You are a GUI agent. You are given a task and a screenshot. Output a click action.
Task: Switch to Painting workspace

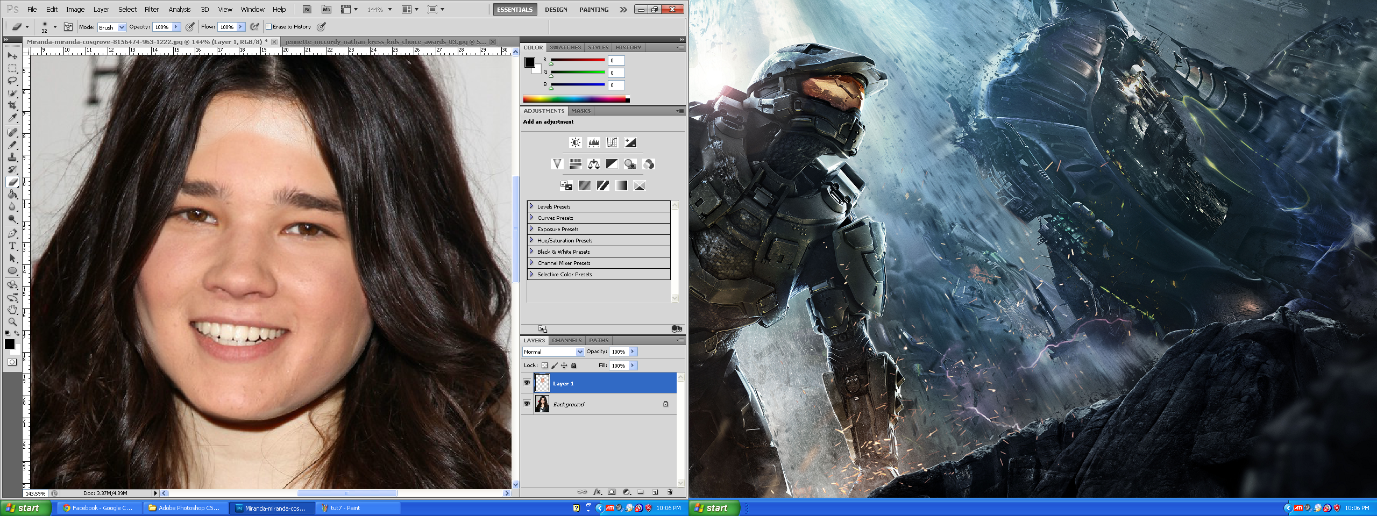click(594, 9)
